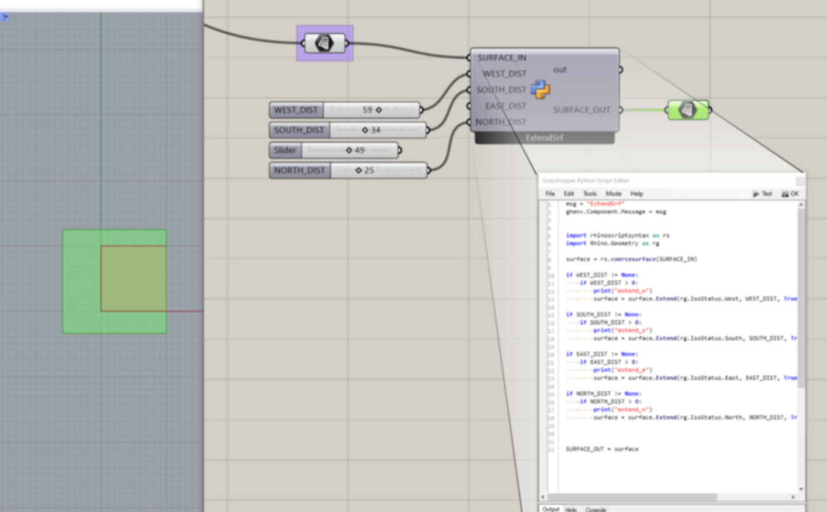Click the SURFACE_IN input grip
827x512 pixels.
pos(469,57)
